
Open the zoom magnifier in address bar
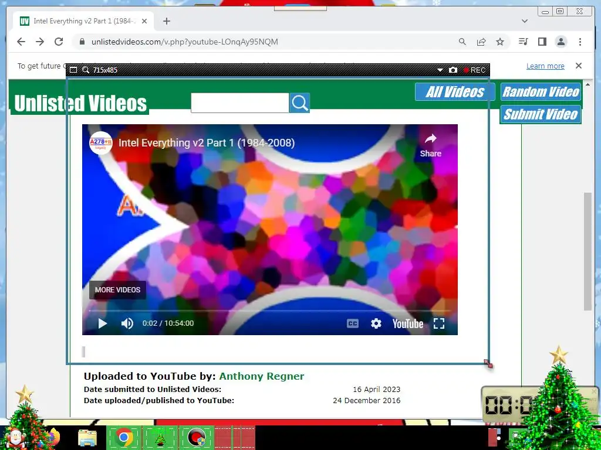tap(462, 42)
